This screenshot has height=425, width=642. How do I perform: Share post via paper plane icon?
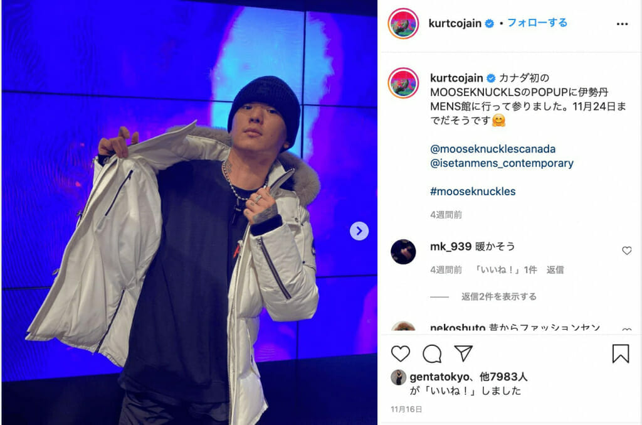coord(463,353)
